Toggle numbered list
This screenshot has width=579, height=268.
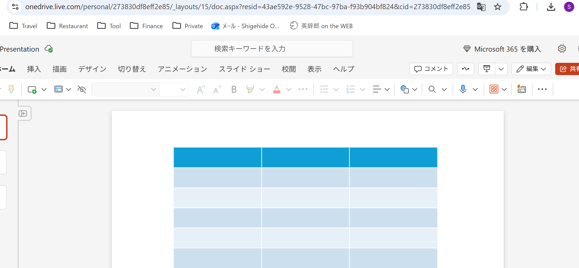351,89
